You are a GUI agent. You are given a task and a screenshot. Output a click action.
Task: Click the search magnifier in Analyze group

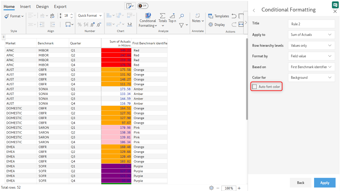click(x=182, y=16)
